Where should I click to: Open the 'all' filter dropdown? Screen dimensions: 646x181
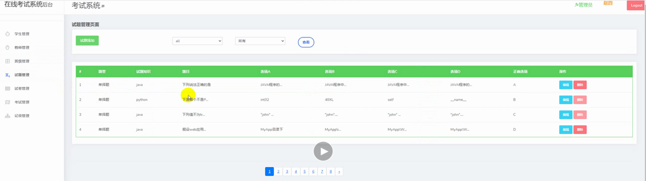[x=197, y=41]
